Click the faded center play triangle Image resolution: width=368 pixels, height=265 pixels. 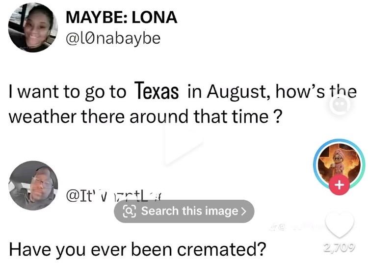click(x=183, y=145)
